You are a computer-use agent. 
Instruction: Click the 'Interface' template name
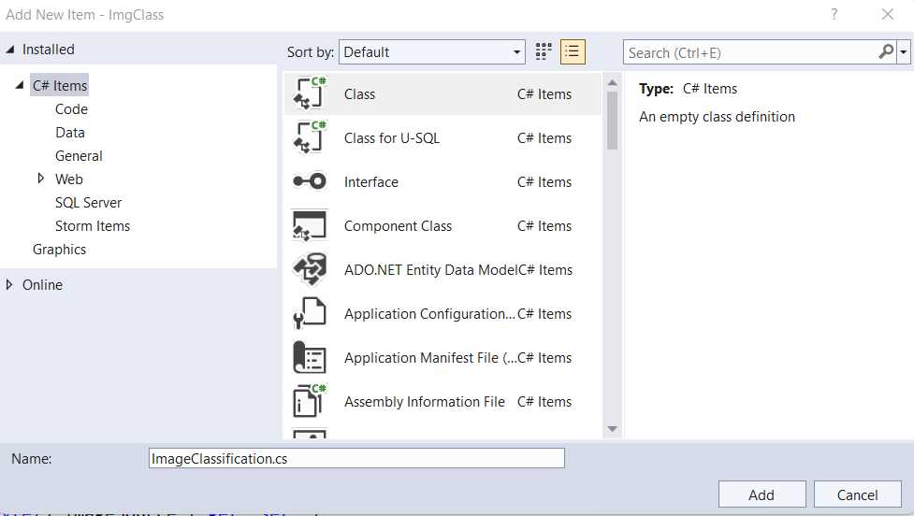[371, 181]
